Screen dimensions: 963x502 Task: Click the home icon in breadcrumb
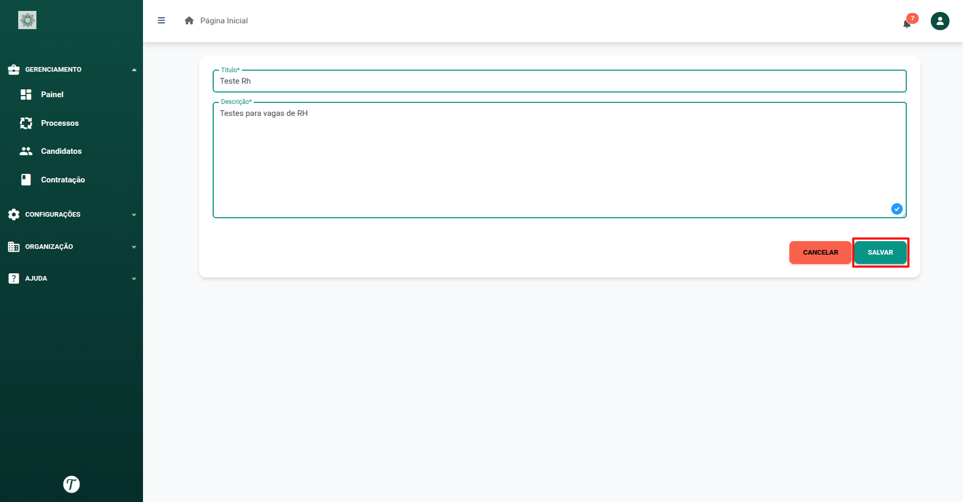[189, 21]
